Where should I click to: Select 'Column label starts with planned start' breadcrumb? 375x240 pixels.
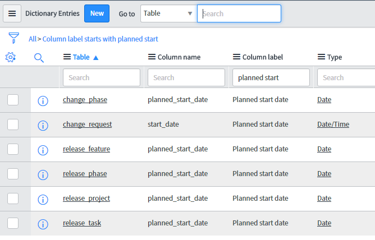[100, 39]
